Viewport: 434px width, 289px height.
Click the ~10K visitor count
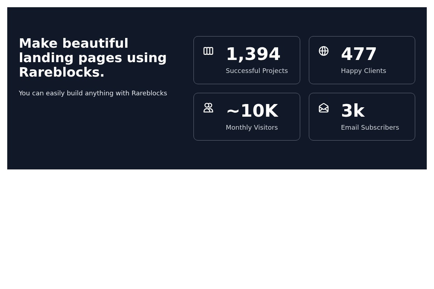[x=252, y=111]
